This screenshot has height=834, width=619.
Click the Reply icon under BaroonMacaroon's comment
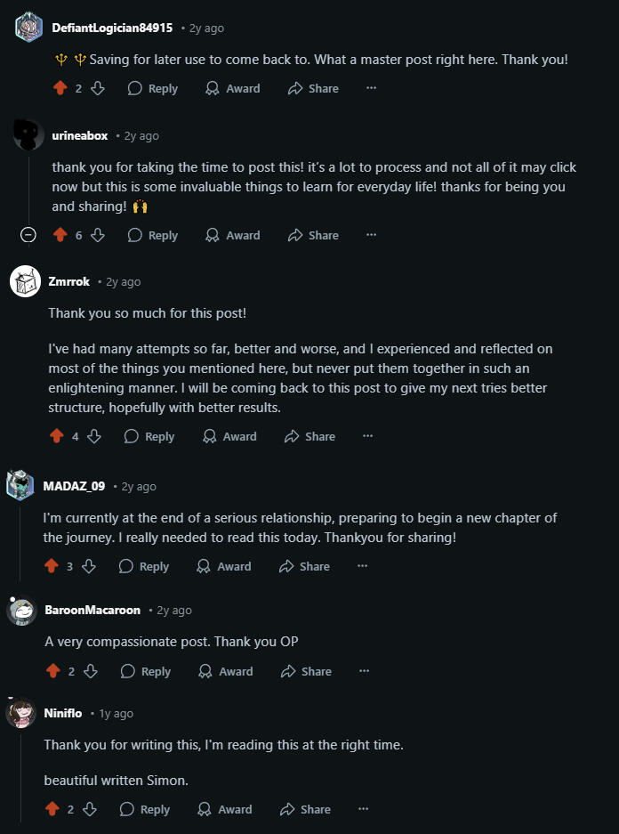pos(128,671)
